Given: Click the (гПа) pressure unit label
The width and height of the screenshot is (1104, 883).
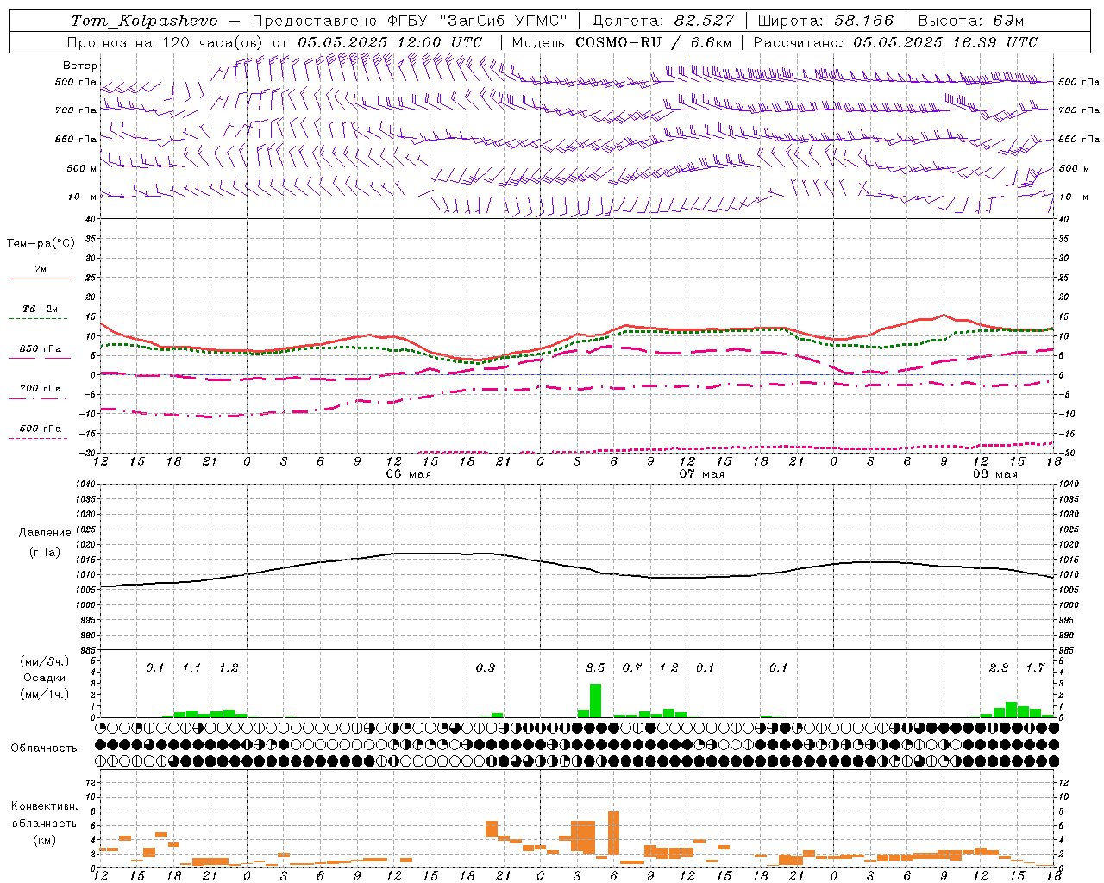Looking at the screenshot, I should coord(45,553).
